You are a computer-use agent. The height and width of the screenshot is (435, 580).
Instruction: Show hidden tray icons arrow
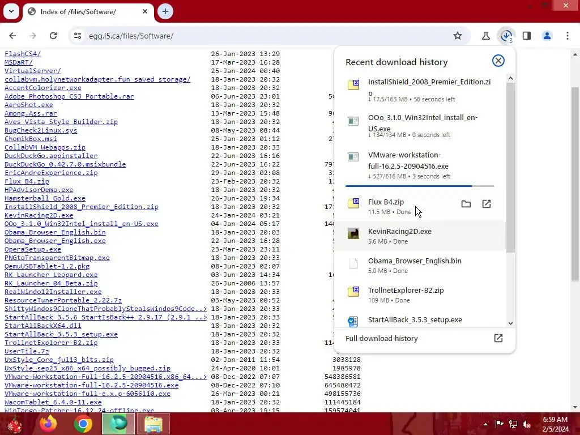485,424
